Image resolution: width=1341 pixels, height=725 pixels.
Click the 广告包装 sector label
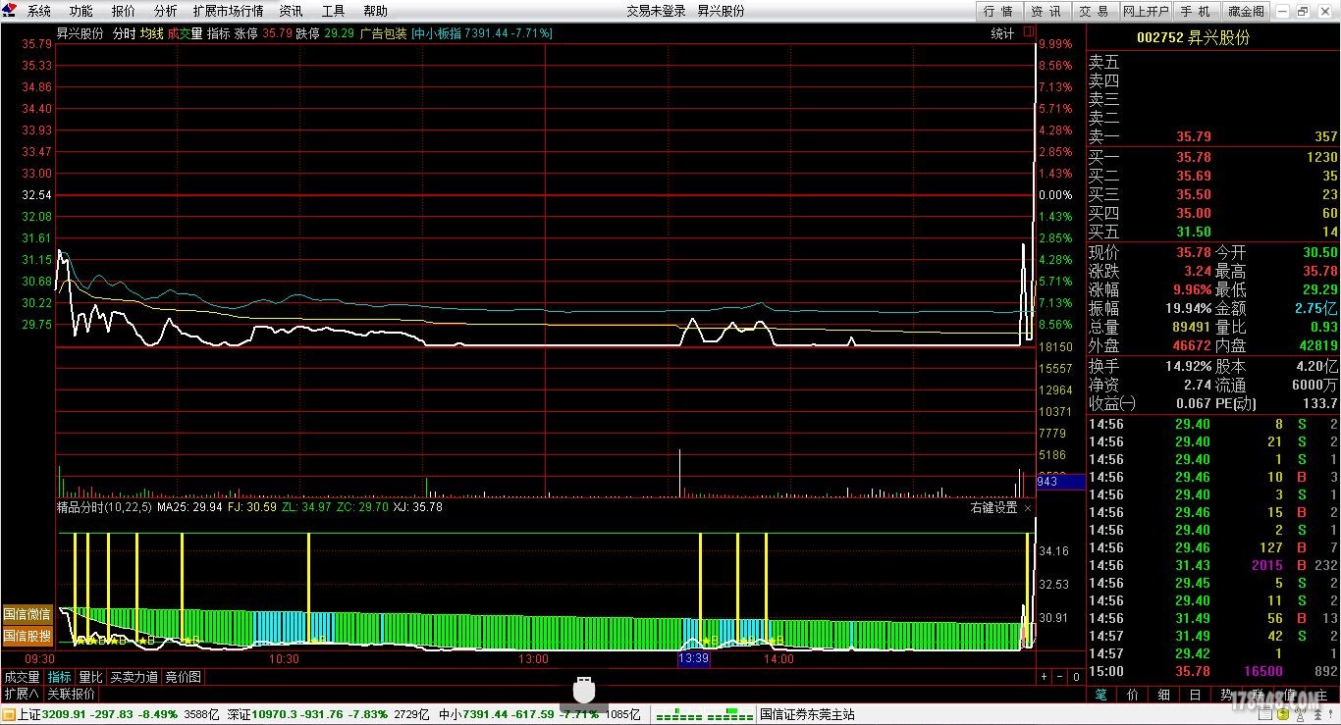[x=383, y=32]
